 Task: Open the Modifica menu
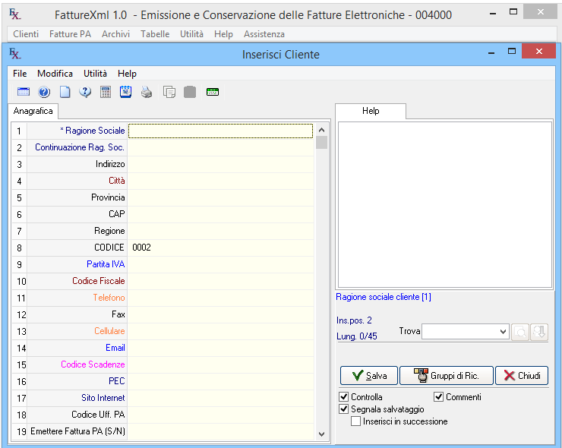tap(55, 74)
